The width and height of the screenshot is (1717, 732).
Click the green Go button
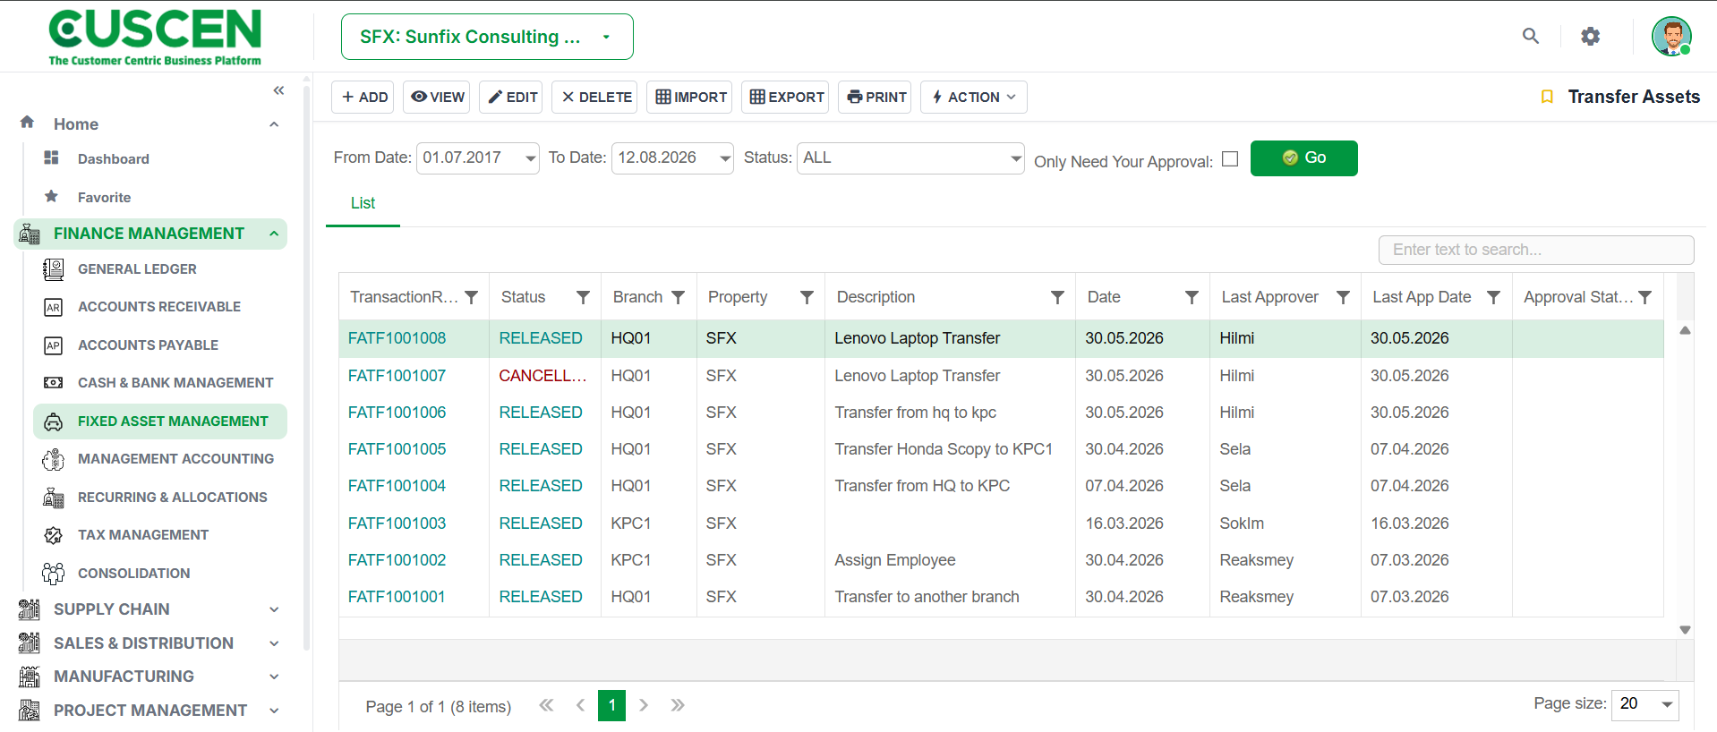(1303, 158)
